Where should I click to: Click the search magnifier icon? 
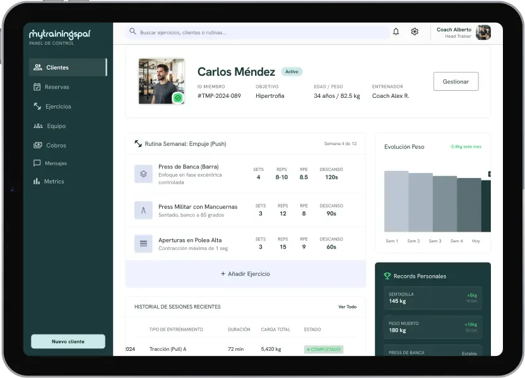pos(133,32)
